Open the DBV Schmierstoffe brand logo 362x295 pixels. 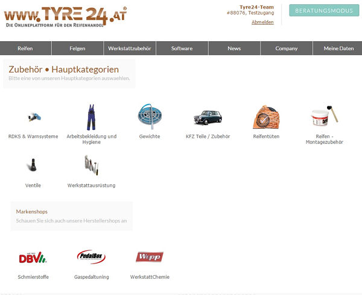tap(33, 258)
